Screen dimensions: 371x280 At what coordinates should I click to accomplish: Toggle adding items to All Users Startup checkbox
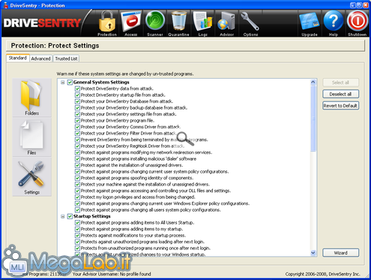77,223
